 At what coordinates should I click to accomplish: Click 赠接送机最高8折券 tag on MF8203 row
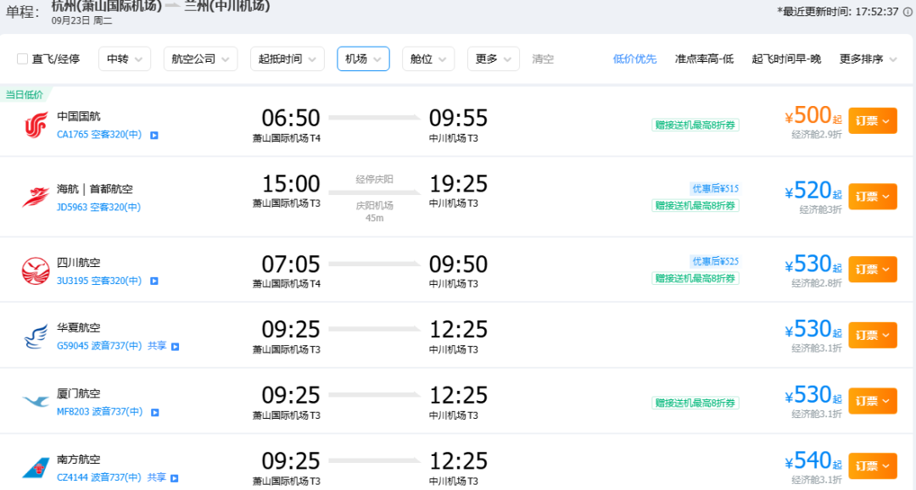tap(695, 403)
